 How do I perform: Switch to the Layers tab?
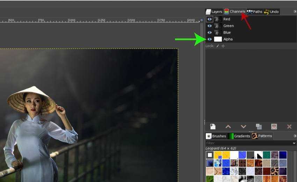(214, 12)
